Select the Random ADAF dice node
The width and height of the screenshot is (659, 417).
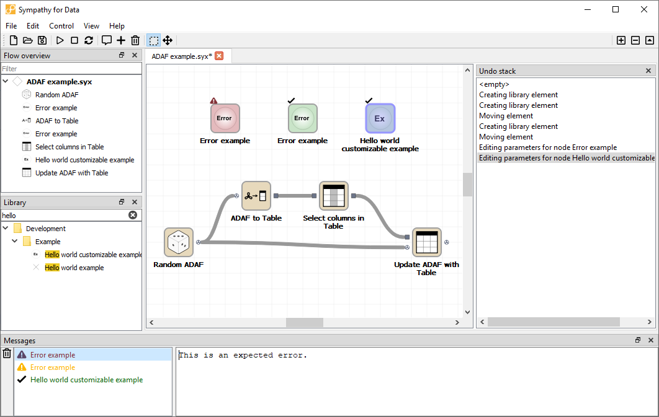tap(179, 242)
